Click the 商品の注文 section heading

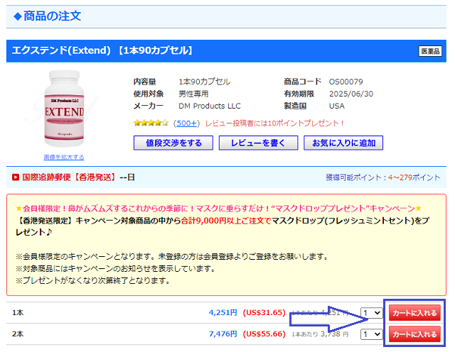[x=52, y=16]
